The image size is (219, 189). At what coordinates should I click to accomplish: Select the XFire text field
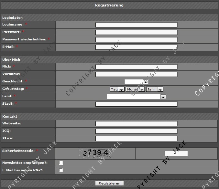[x=136, y=139]
